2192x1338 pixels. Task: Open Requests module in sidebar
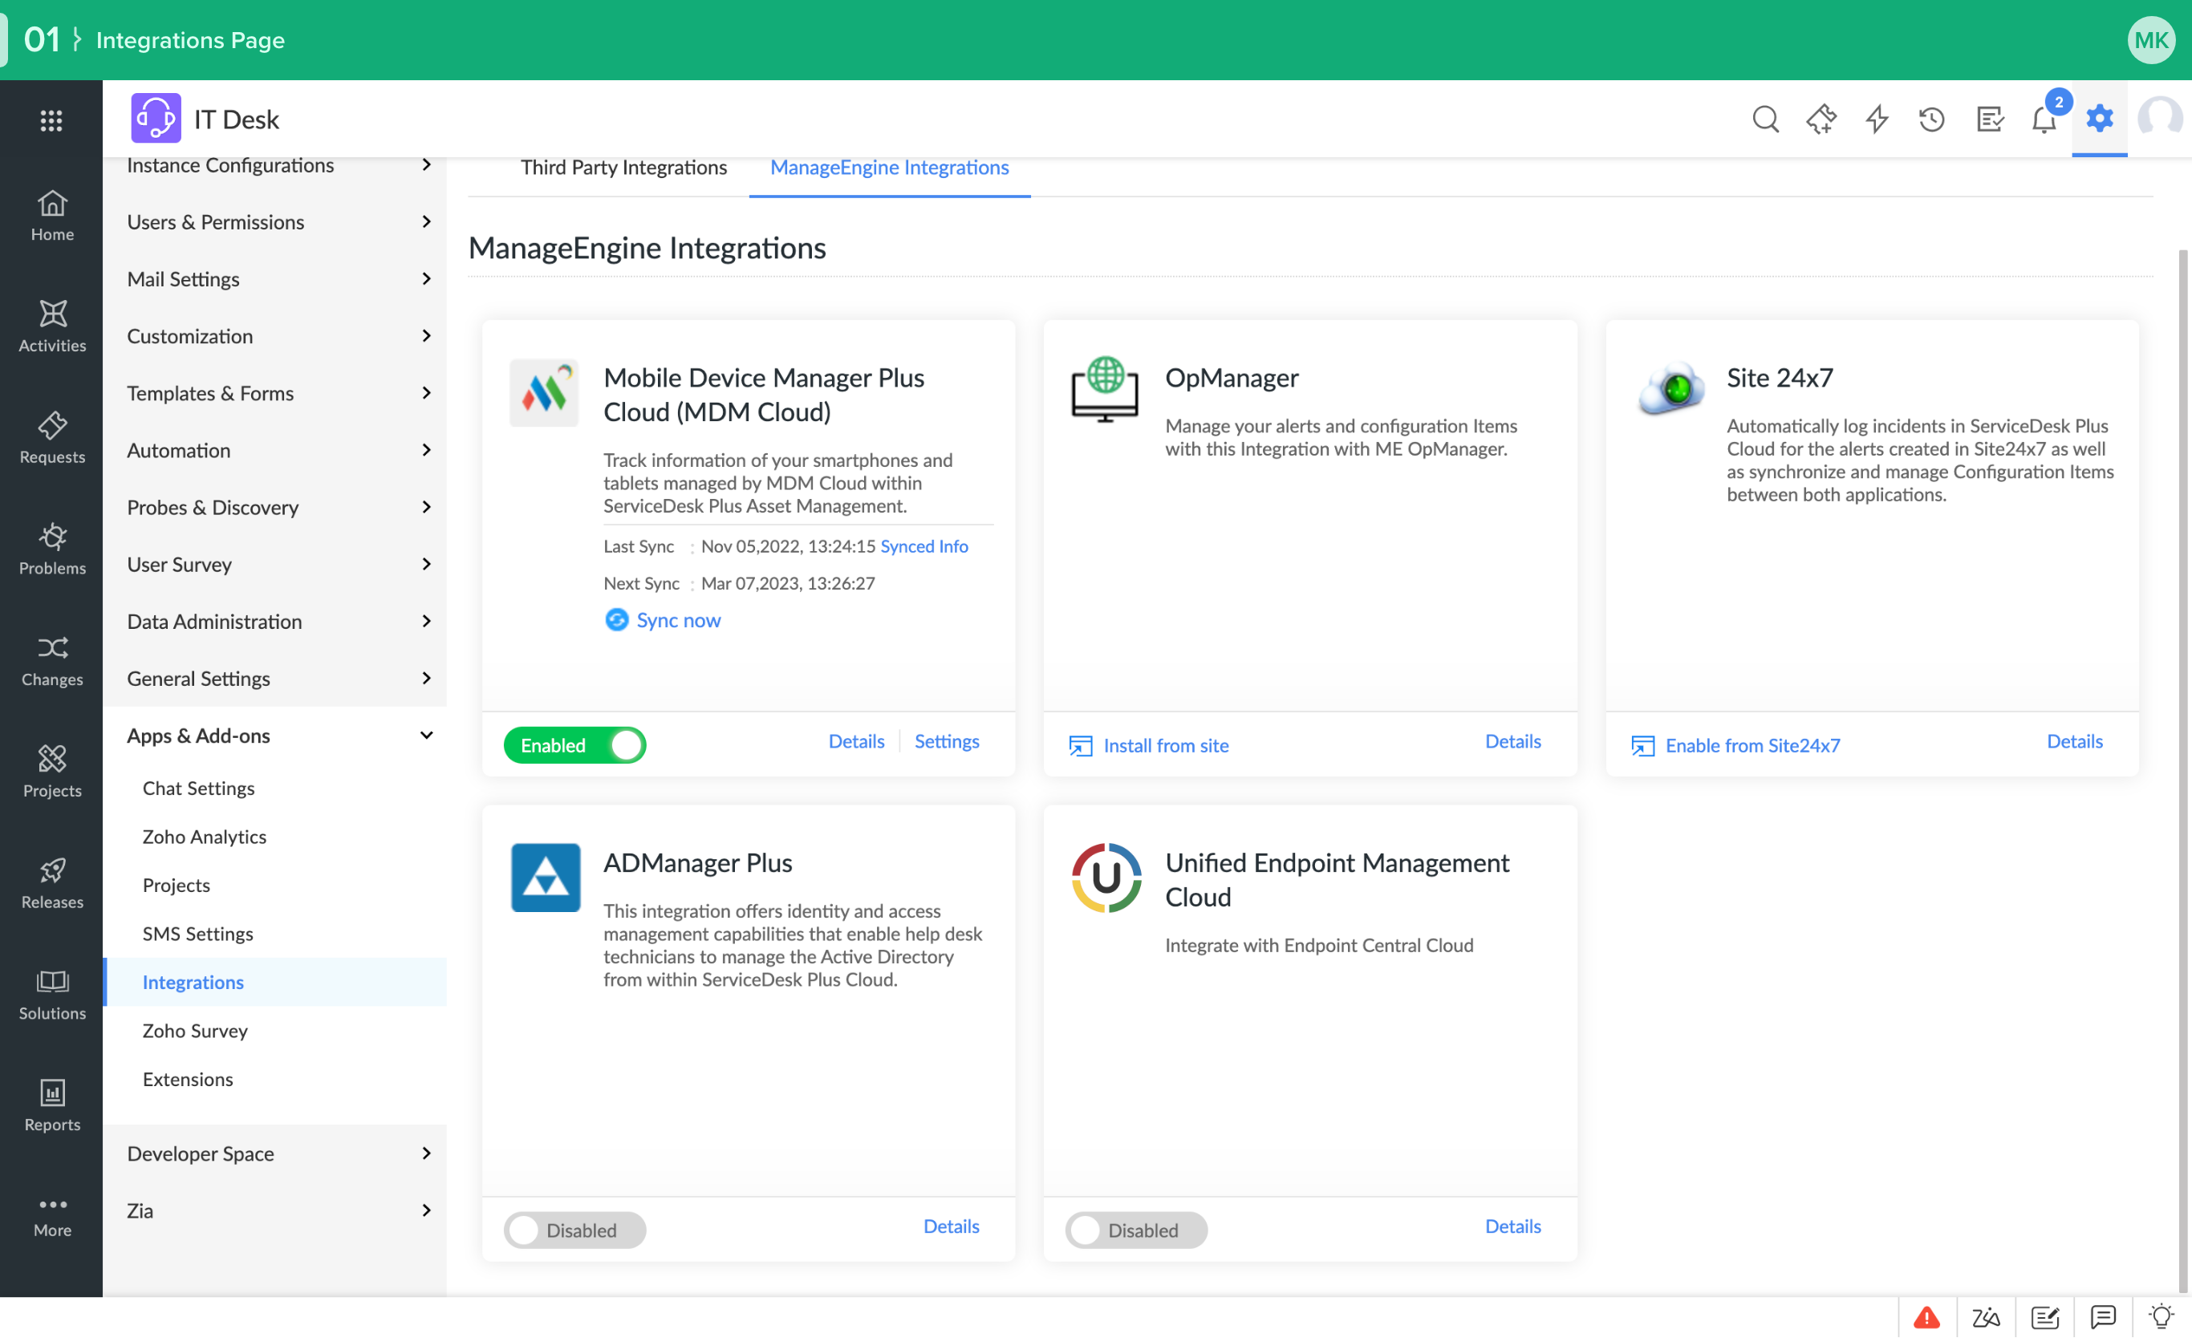coord(51,438)
